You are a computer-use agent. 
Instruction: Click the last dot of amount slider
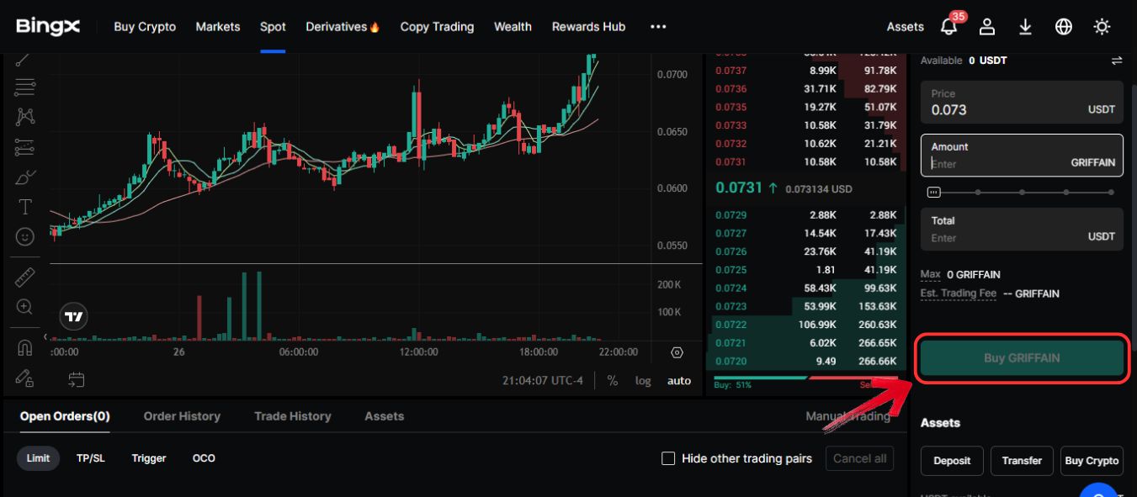[x=1111, y=193]
